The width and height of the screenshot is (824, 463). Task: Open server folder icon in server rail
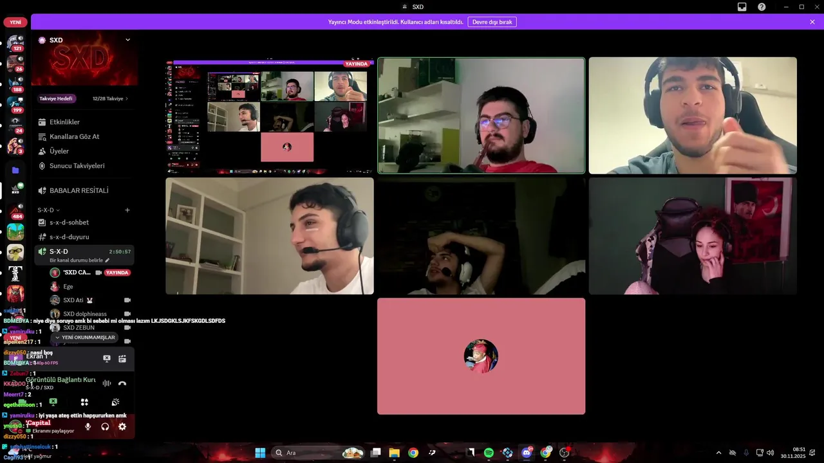point(15,170)
